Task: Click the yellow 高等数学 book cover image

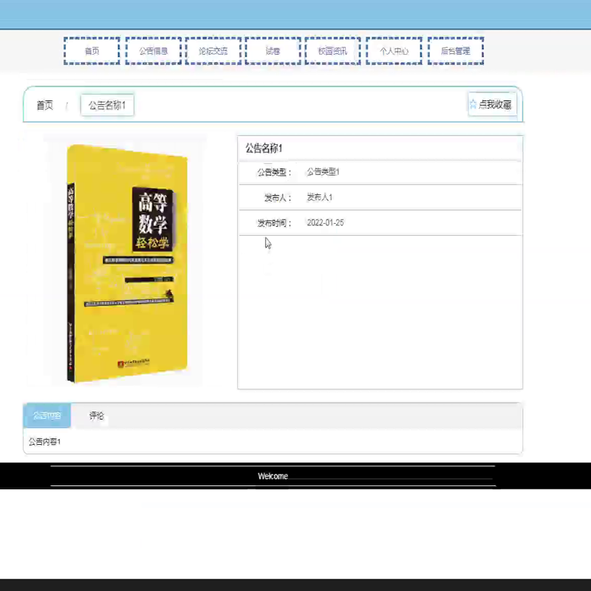Action: [127, 263]
